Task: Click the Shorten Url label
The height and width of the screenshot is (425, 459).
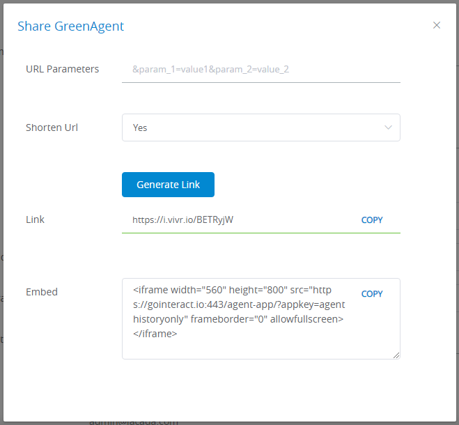Action: click(52, 127)
